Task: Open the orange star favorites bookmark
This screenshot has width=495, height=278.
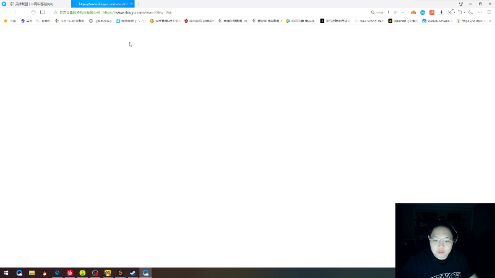Action: (x=10, y=21)
